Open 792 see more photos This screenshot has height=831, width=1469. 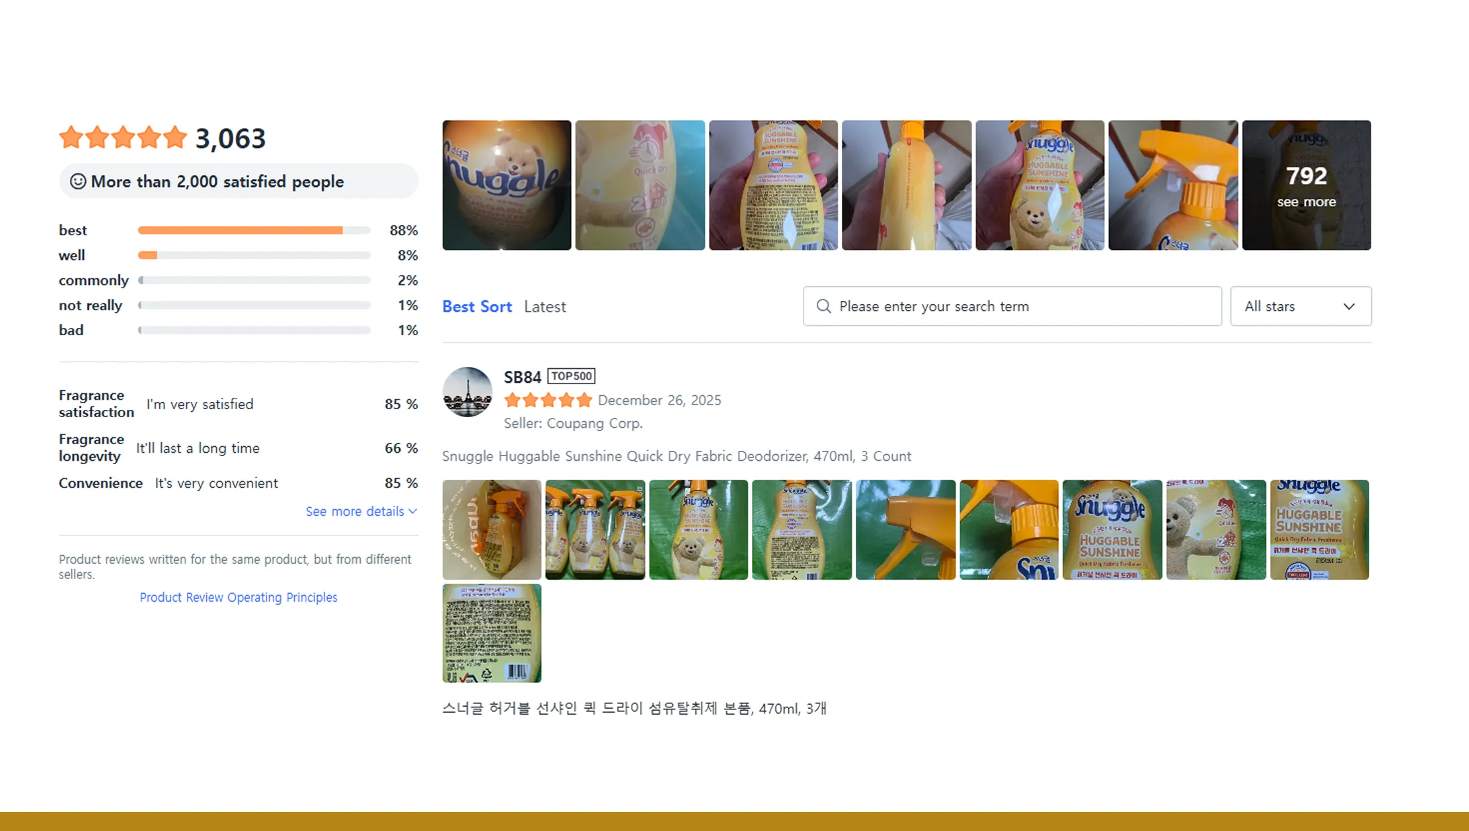pyautogui.click(x=1306, y=185)
